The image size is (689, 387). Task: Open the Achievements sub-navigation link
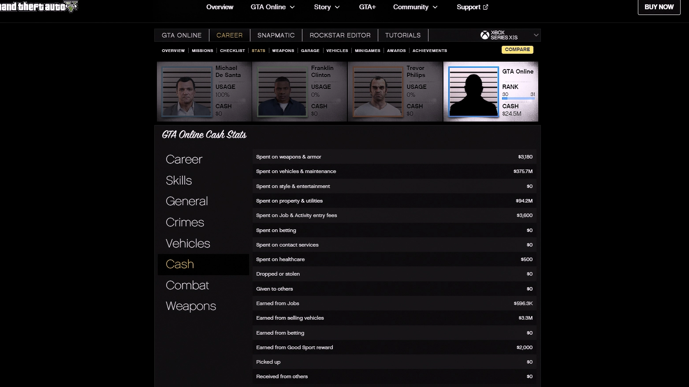point(429,51)
